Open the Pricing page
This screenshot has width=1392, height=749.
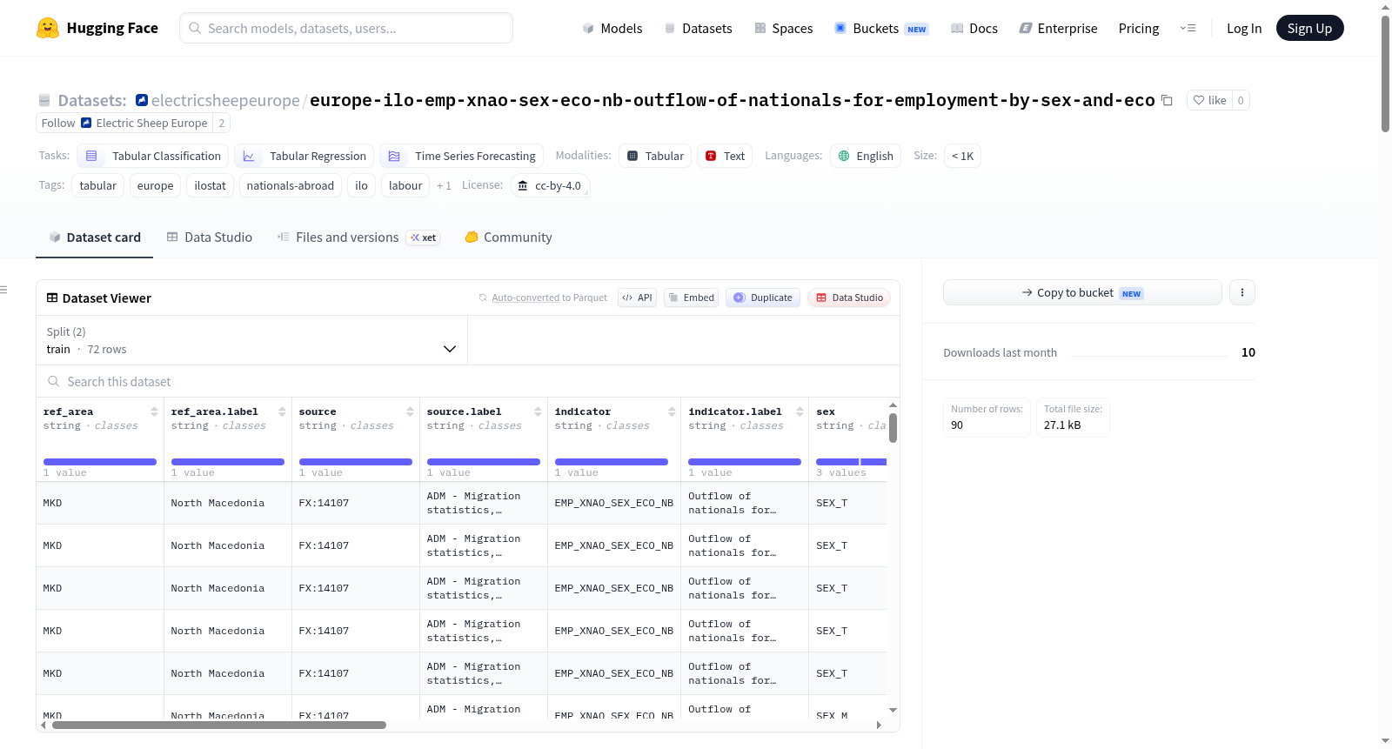[x=1139, y=28]
